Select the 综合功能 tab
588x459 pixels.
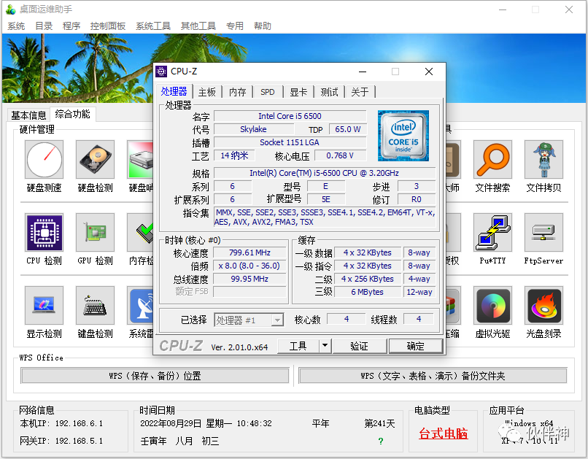[x=73, y=114]
